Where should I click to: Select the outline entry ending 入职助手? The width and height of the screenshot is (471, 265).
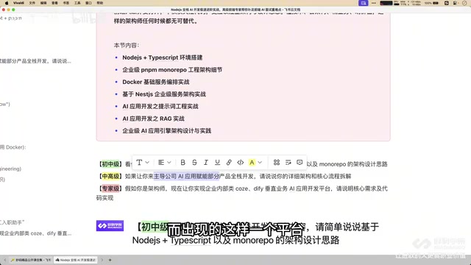coord(12,222)
